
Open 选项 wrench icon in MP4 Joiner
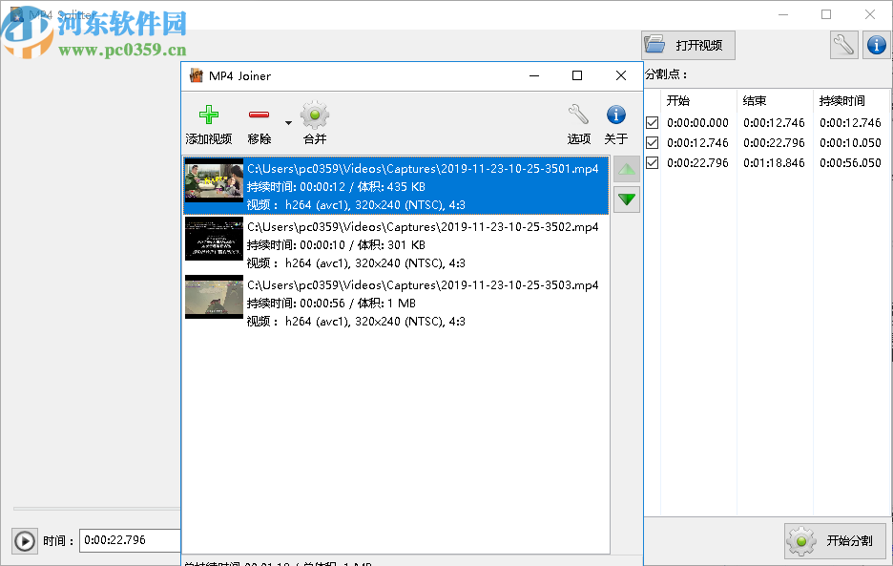pyautogui.click(x=578, y=115)
